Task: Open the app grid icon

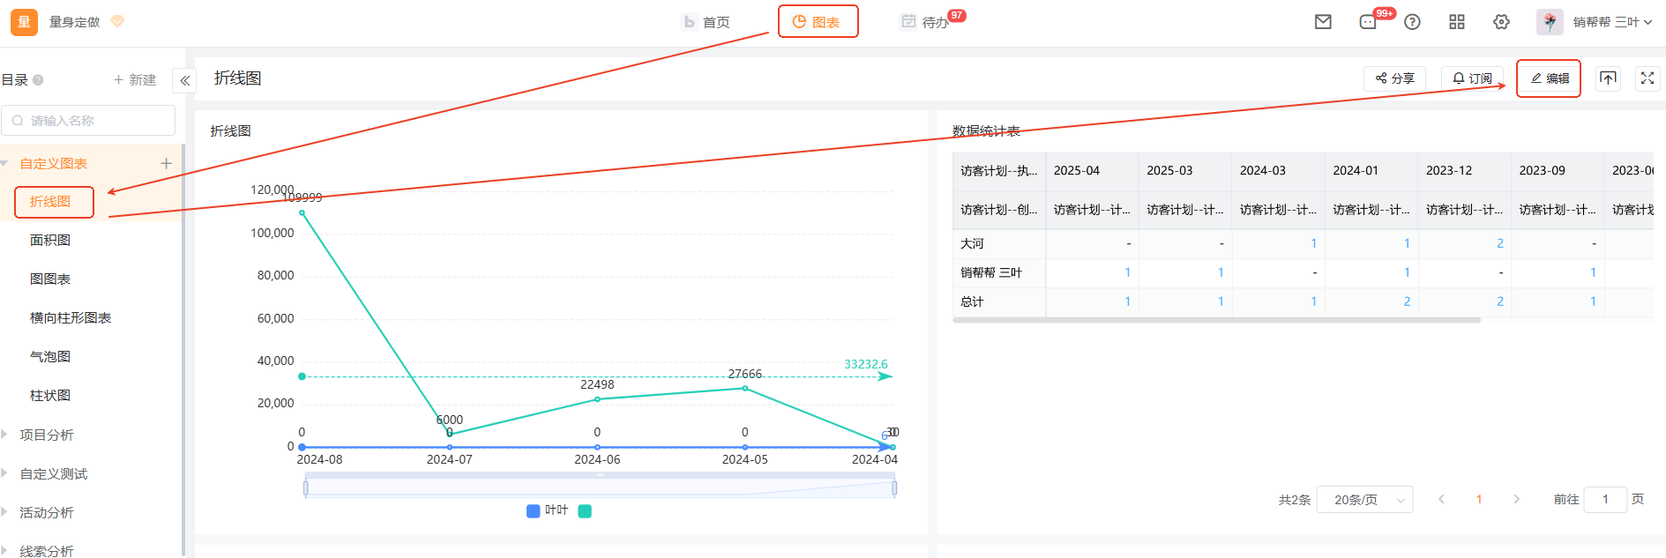Action: point(1457,22)
